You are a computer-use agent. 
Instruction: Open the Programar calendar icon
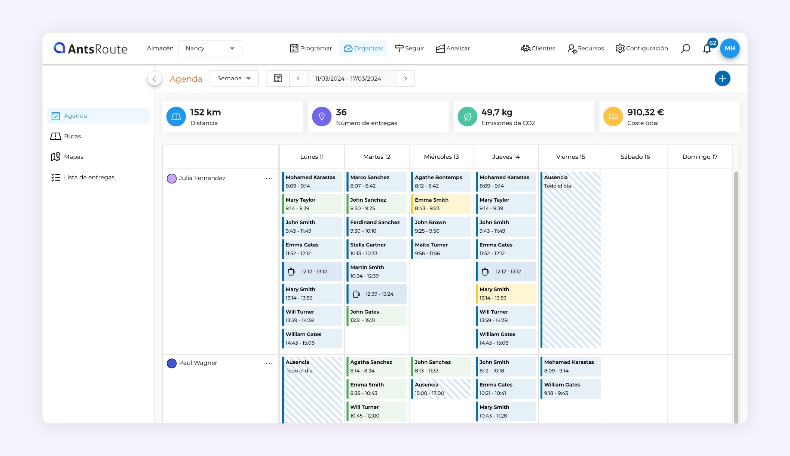pyautogui.click(x=294, y=48)
